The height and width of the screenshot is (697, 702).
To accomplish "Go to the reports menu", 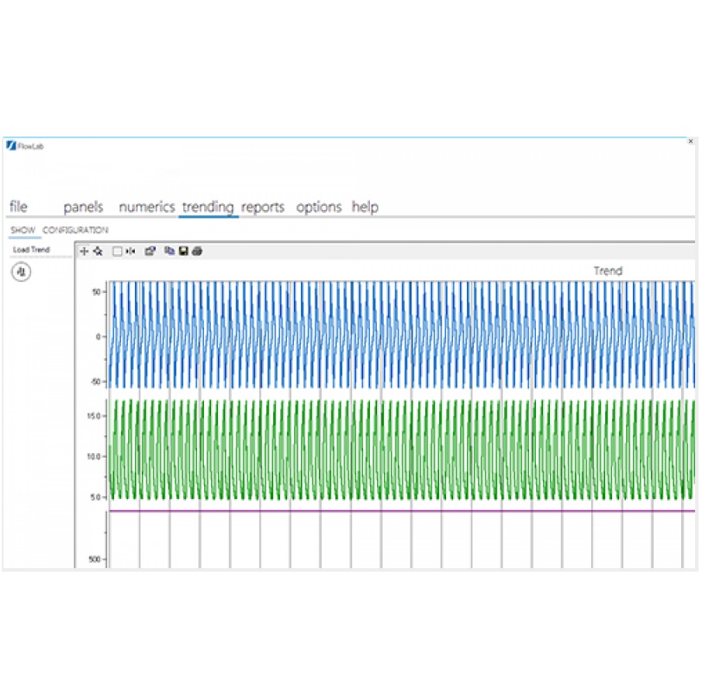I will [x=263, y=208].
